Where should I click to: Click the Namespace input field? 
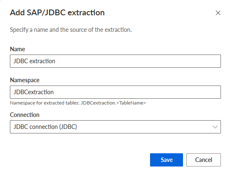click(x=115, y=92)
